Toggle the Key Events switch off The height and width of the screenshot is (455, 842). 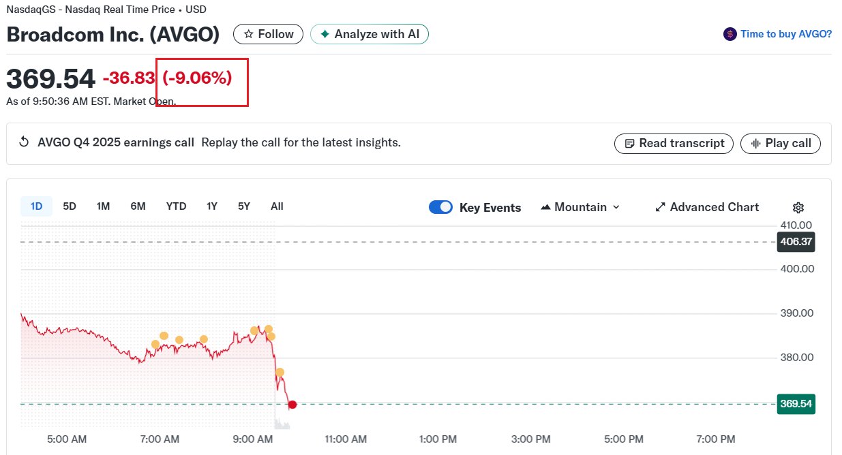440,207
